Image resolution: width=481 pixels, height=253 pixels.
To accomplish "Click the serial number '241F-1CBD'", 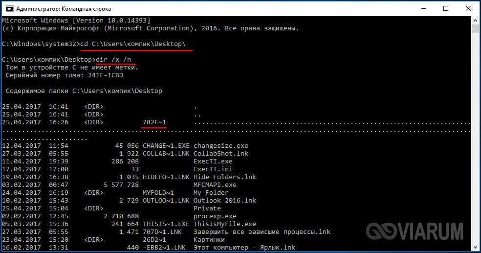I will (x=106, y=75).
